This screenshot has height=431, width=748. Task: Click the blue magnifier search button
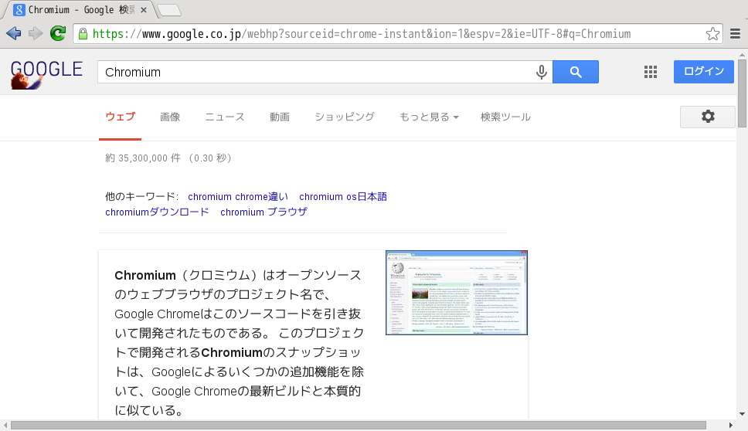coord(576,72)
